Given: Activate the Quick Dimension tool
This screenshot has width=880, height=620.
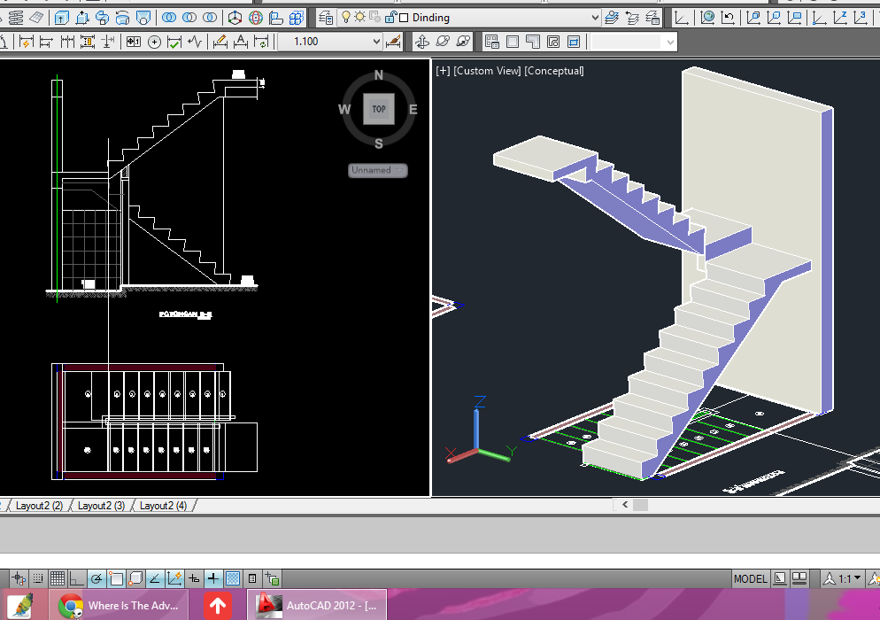Looking at the screenshot, I should point(26,41).
